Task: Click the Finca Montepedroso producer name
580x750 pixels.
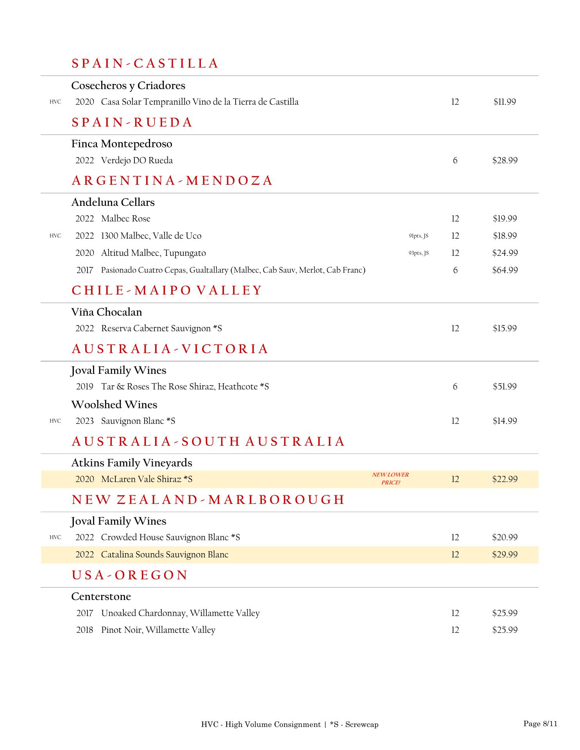Action: [x=122, y=144]
